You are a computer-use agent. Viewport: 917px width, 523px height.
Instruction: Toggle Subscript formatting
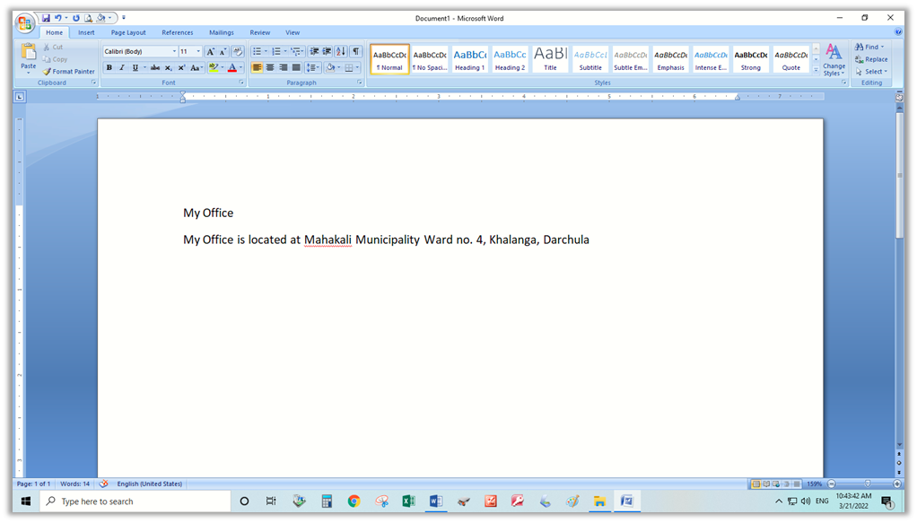tap(168, 68)
